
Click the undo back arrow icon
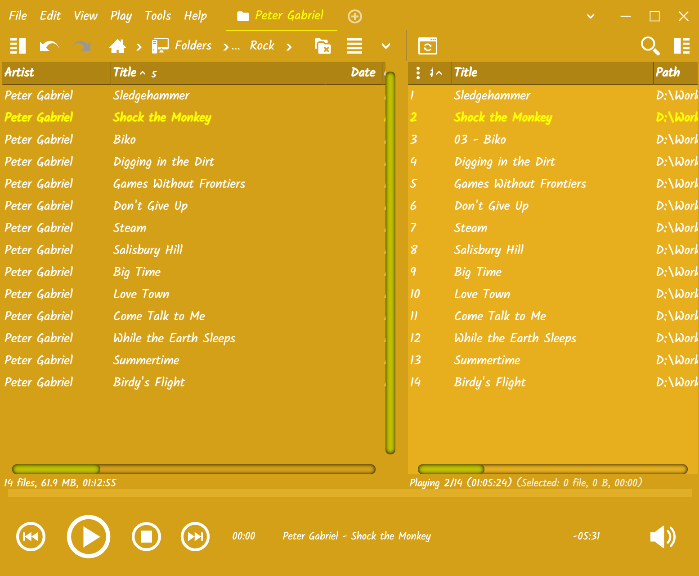[x=49, y=46]
